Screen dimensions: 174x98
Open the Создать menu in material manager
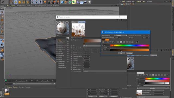coord(10,87)
